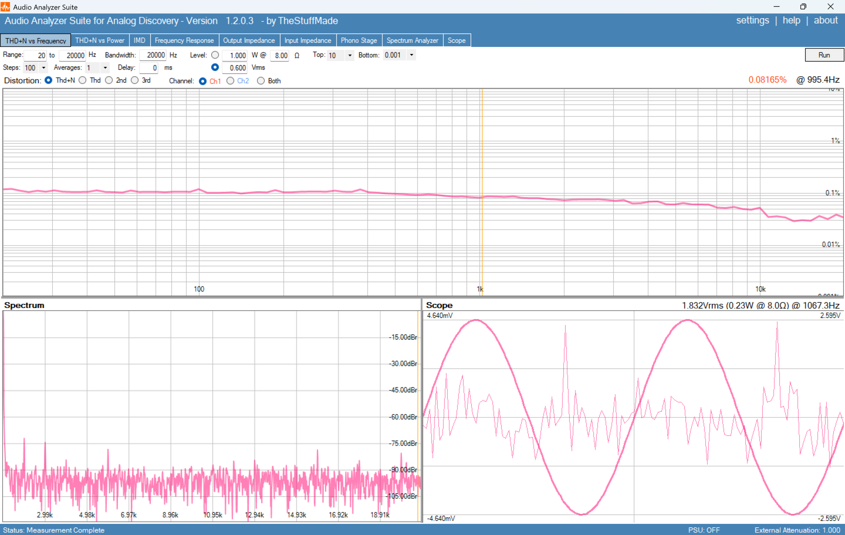845x535 pixels.
Task: Click the 1.832Vrms scope measurement readout
Action: click(x=760, y=305)
